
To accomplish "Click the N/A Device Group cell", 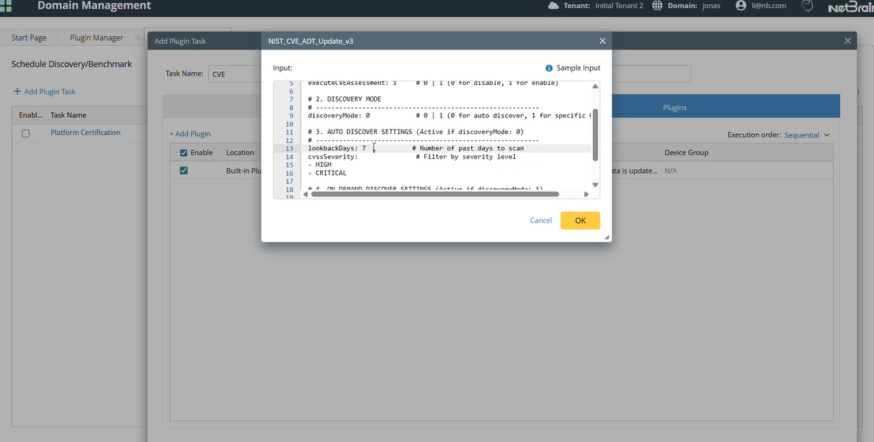I will pos(671,171).
